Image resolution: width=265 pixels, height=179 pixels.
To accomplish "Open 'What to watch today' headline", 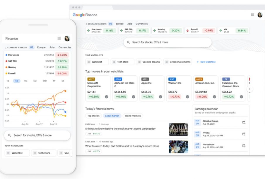I will click(x=122, y=146).
